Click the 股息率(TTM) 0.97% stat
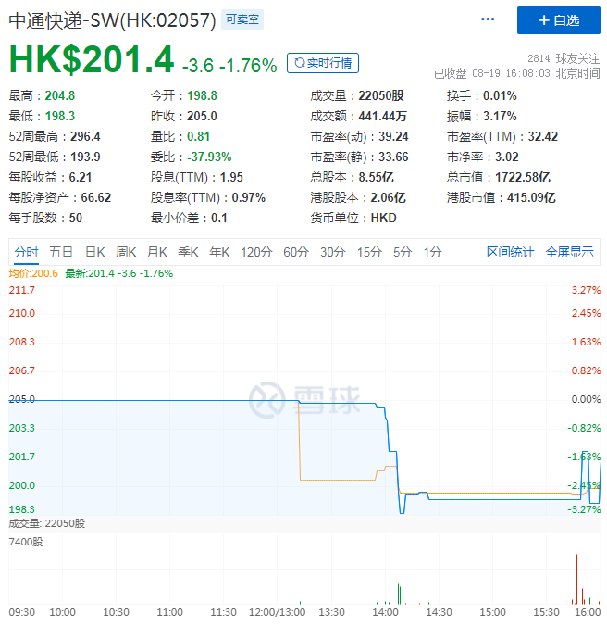The image size is (607, 627). (208, 198)
